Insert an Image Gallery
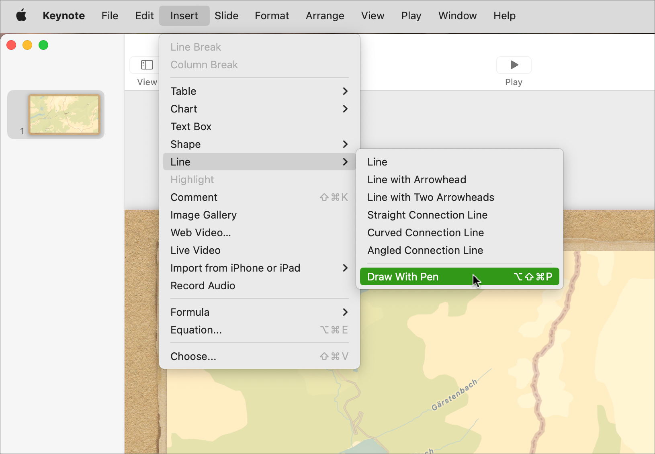Viewport: 655px width, 454px height. 259,215
